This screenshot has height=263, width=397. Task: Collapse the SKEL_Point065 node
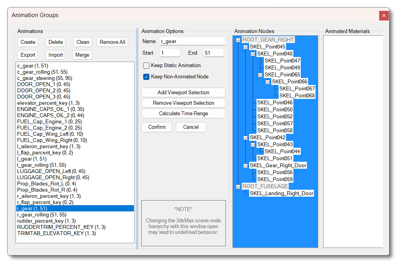pyautogui.click(x=260, y=75)
